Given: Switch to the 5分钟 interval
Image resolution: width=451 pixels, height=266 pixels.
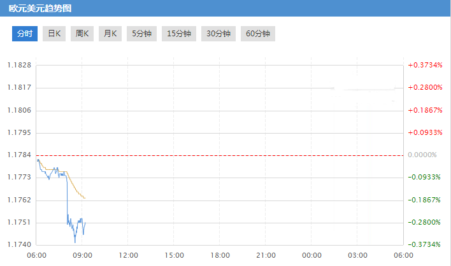Looking at the screenshot, I should (143, 34).
